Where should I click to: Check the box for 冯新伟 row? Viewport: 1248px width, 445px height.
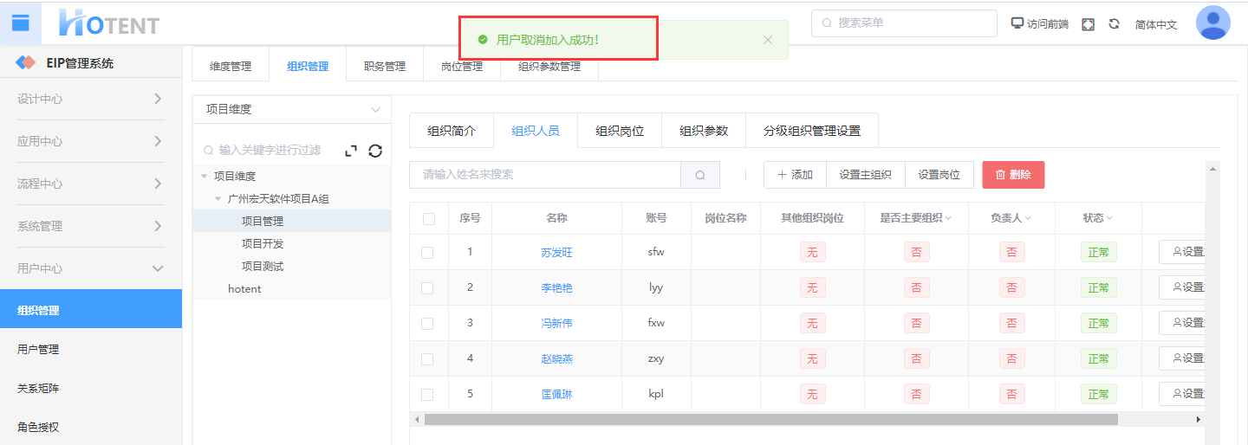click(x=426, y=323)
